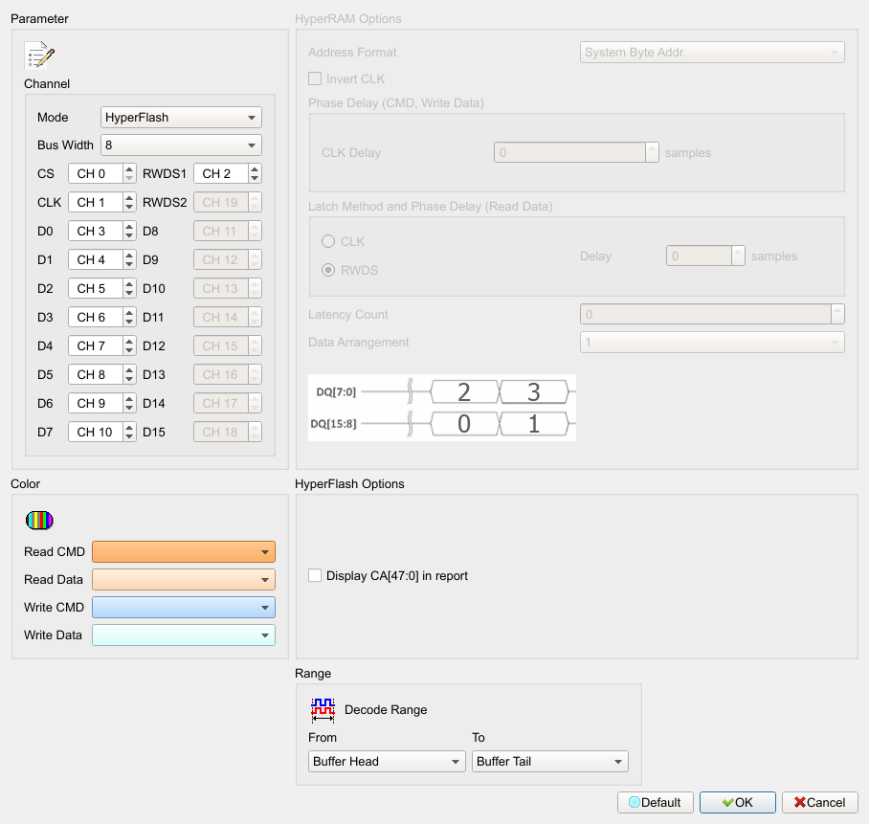Open the Data Arrangement dropdown
This screenshot has height=824, width=869.
pos(712,343)
